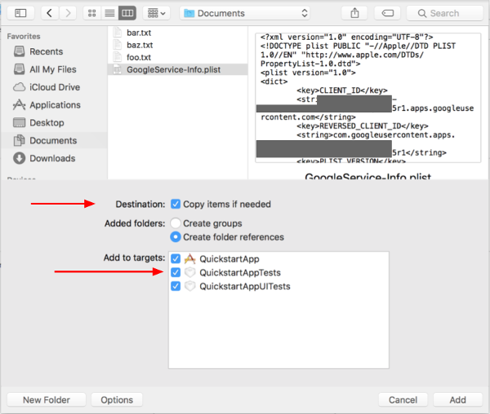
Task: Click the Add button
Action: 457,399
